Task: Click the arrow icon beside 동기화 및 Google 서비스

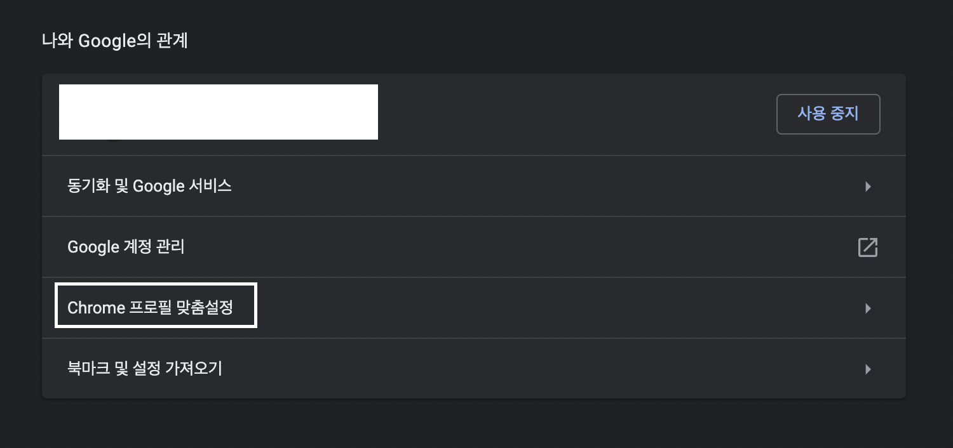Action: tap(868, 187)
